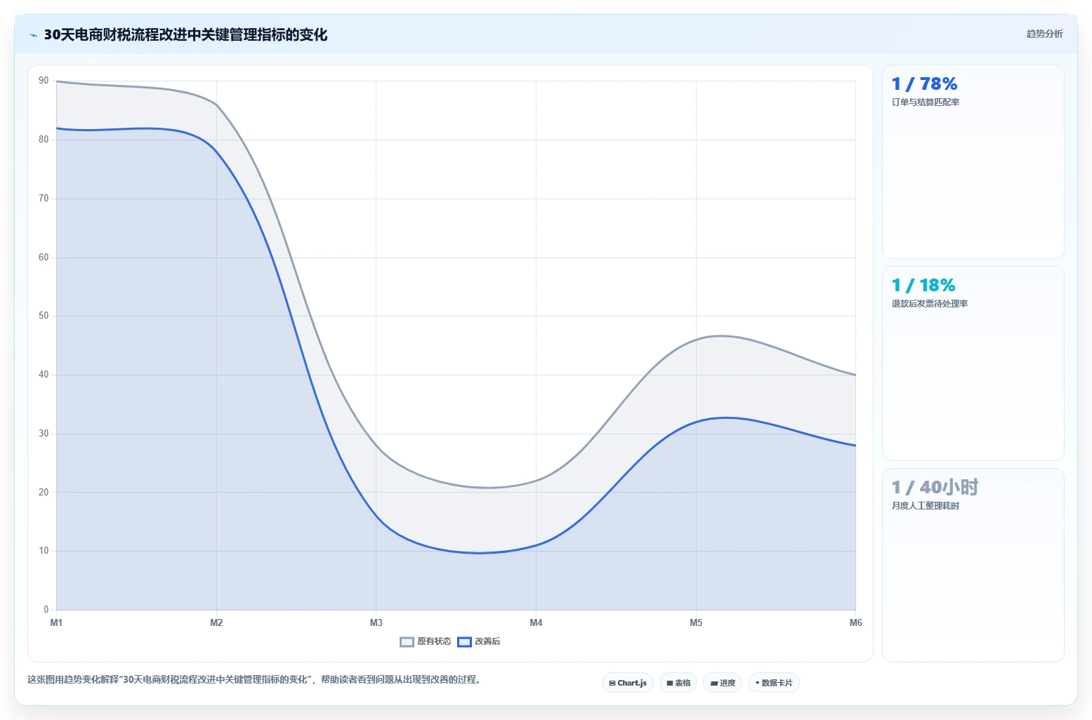Click the 1 / 18% metric value
Viewport: 1092px width, 720px height.
[923, 286]
